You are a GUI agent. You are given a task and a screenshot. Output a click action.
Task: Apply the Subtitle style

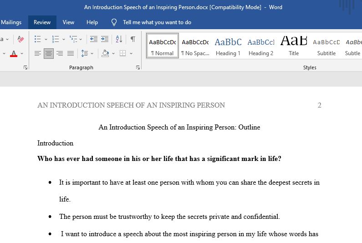pyautogui.click(x=326, y=46)
